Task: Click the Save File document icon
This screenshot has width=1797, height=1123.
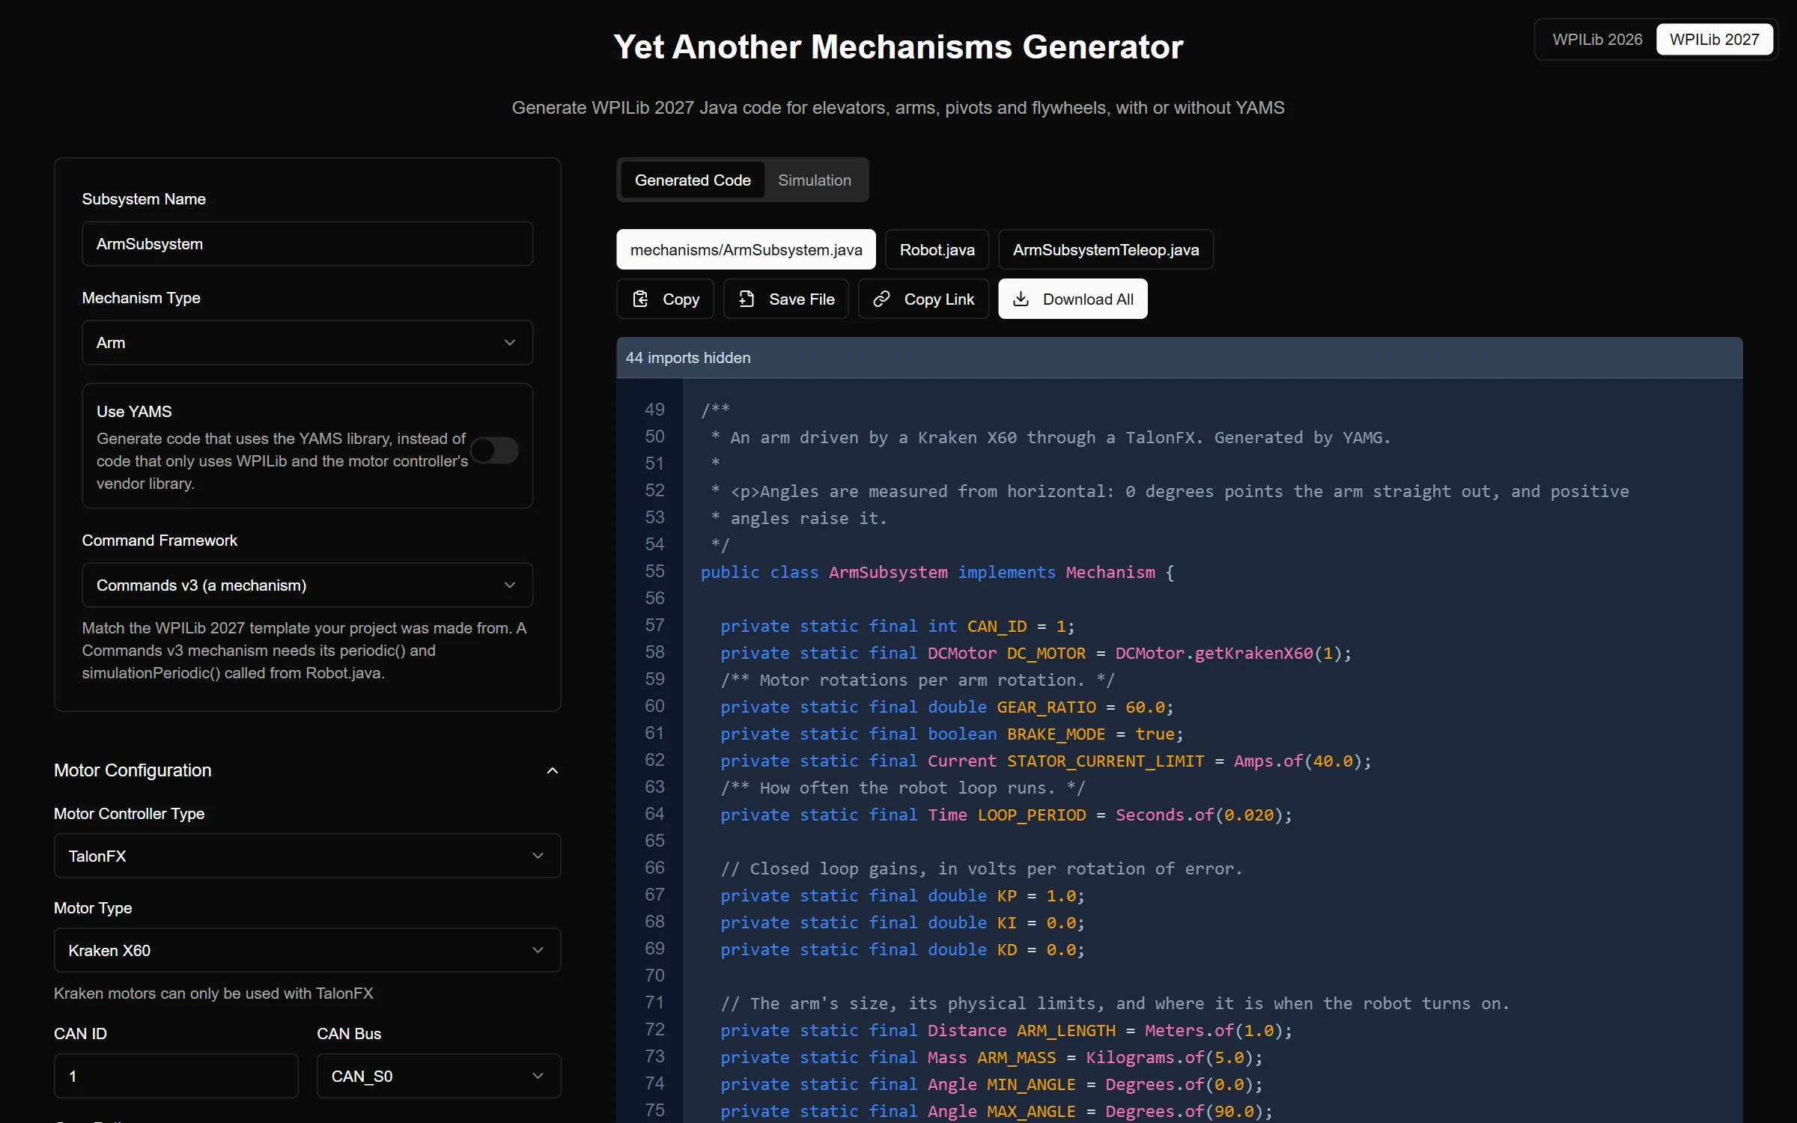Action: coord(747,299)
